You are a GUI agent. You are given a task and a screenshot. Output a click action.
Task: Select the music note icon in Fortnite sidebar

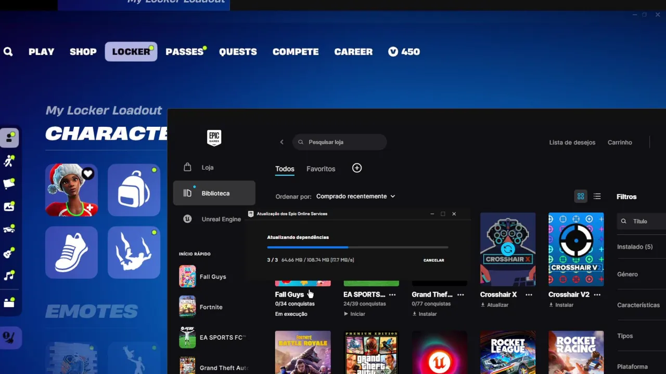point(9,276)
